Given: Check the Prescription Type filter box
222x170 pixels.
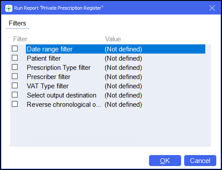Looking at the screenshot, I should (x=15, y=67).
